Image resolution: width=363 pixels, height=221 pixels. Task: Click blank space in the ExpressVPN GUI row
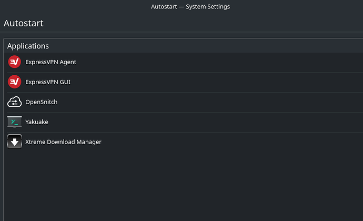(x=208, y=82)
